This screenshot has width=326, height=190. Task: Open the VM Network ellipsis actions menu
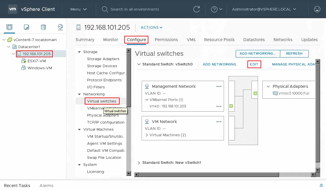pyautogui.click(x=219, y=121)
